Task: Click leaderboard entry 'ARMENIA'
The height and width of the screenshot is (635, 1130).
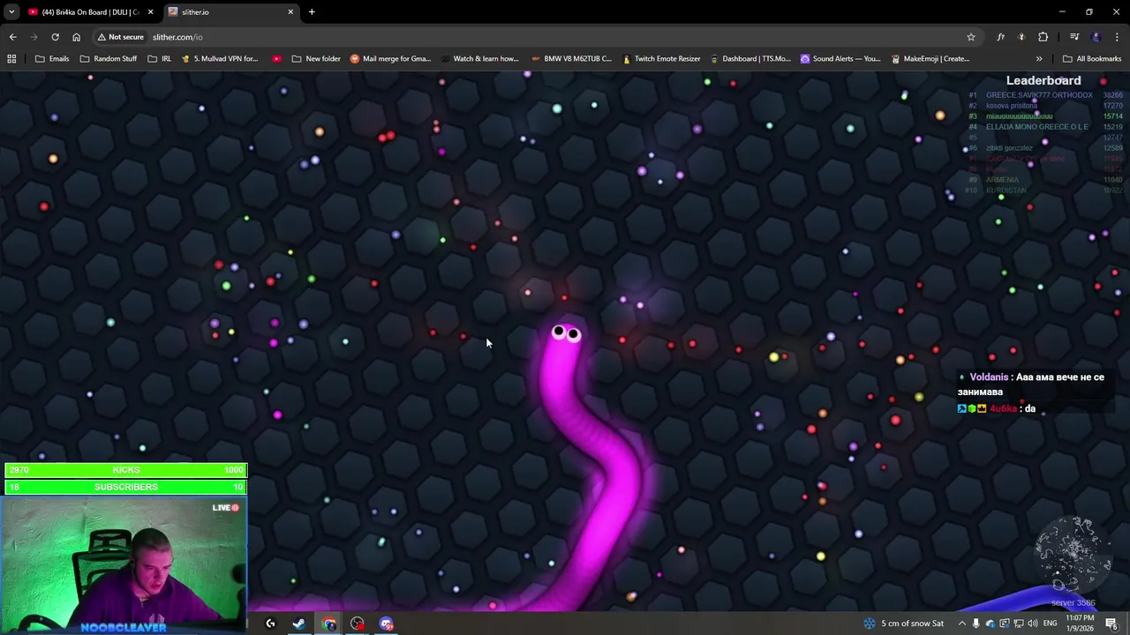Action: (1002, 180)
